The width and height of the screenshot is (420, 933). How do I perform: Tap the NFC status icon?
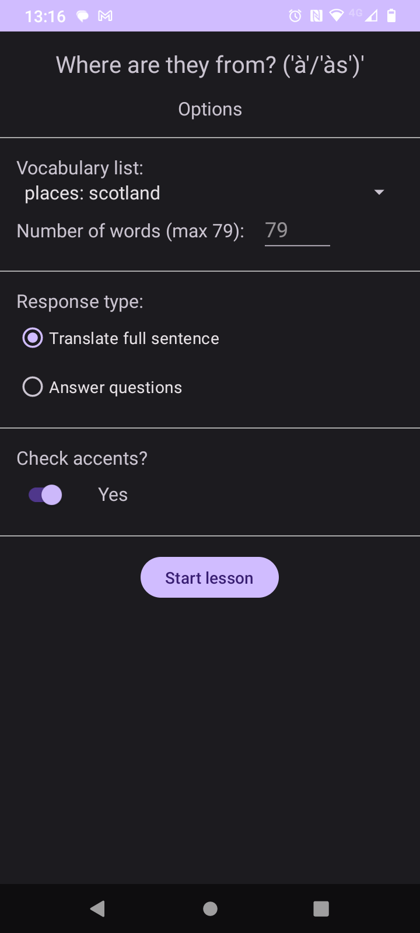[316, 16]
